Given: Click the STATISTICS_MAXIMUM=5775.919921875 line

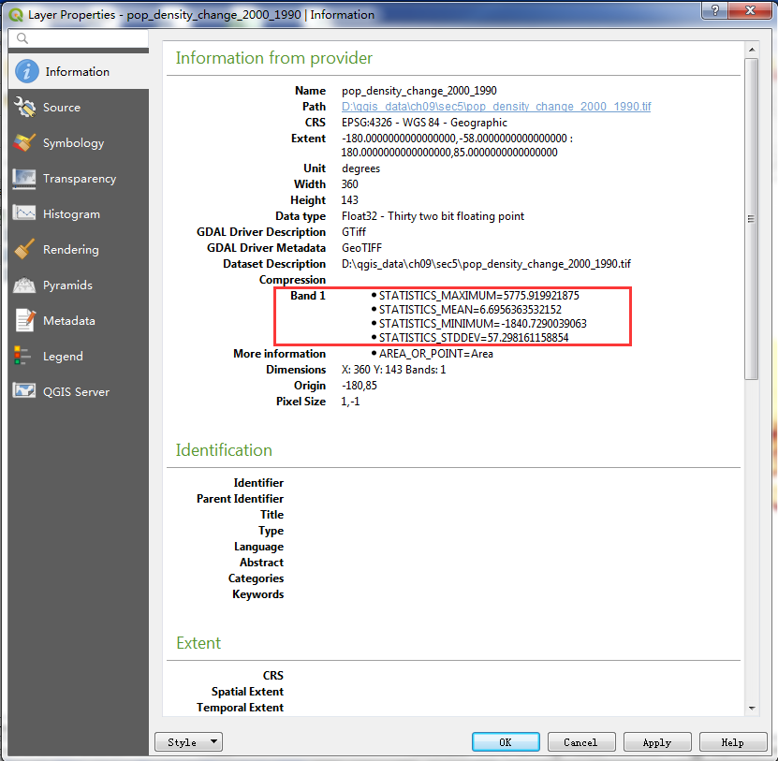Looking at the screenshot, I should [478, 296].
